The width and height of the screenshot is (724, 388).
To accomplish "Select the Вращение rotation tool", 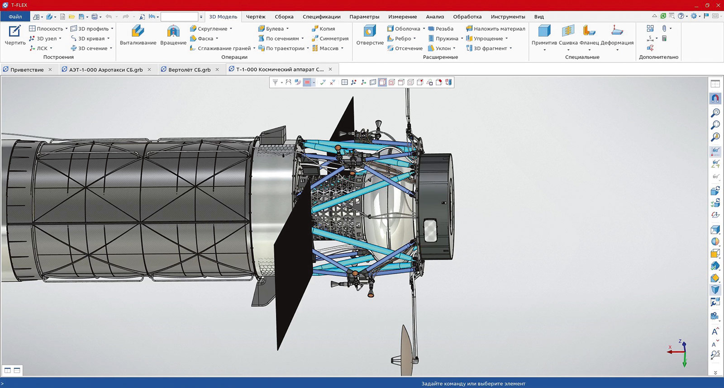I will pos(173,32).
